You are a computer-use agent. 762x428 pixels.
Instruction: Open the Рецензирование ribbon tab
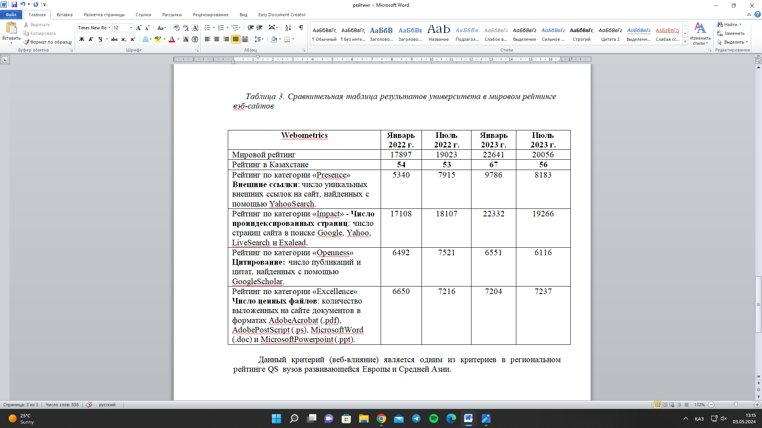pos(210,15)
